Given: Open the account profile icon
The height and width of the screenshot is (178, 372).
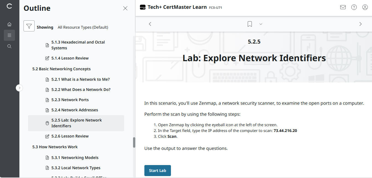Looking at the screenshot, I should [x=365, y=7].
